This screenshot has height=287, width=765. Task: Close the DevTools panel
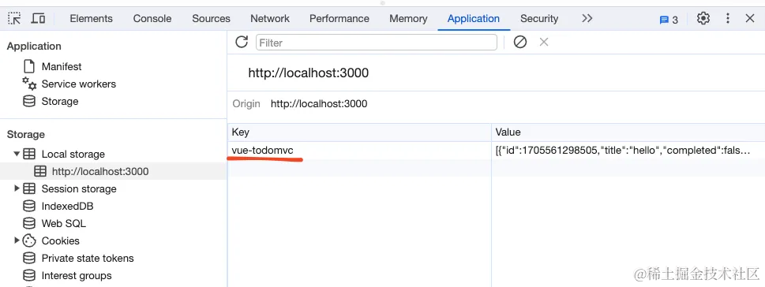click(750, 18)
